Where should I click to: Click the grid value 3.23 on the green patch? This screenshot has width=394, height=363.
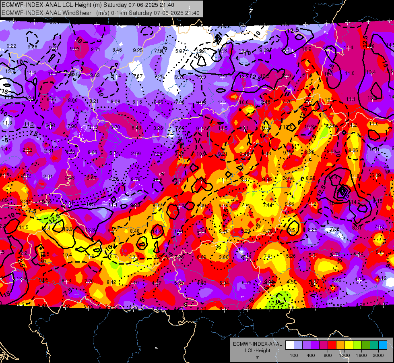click(x=270, y=308)
